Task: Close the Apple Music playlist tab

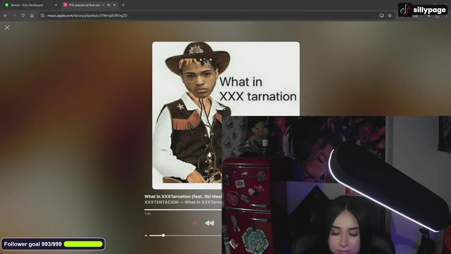Action: [114, 5]
